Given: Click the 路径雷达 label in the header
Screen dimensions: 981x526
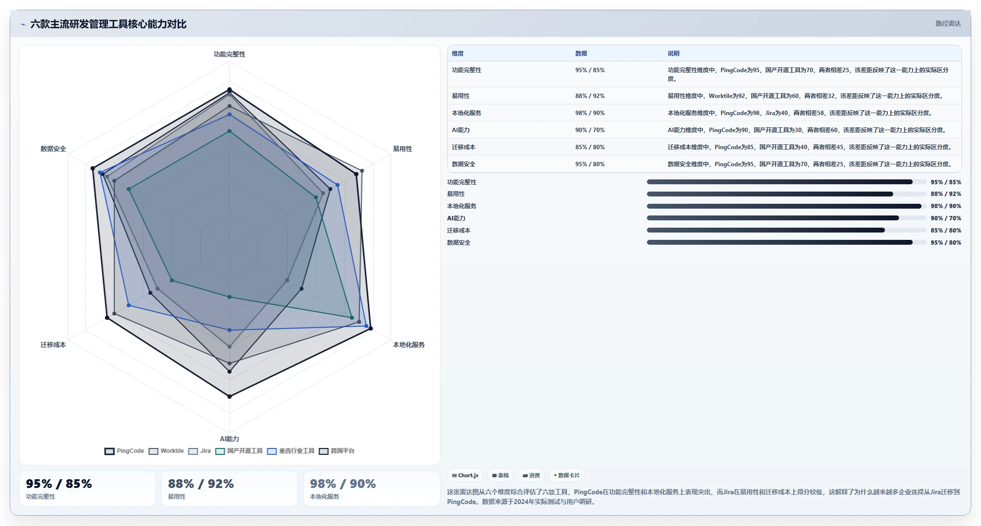Looking at the screenshot, I should coord(948,23).
